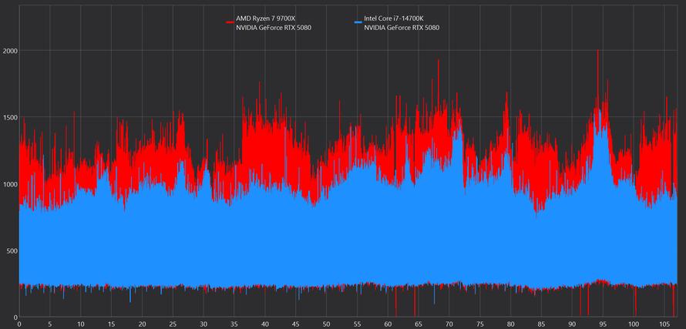Click the 5 tick label on horizontal axis

50,324
